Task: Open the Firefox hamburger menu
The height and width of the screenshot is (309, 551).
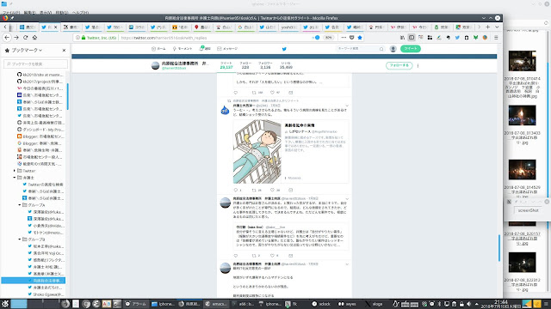Action: tap(496, 38)
